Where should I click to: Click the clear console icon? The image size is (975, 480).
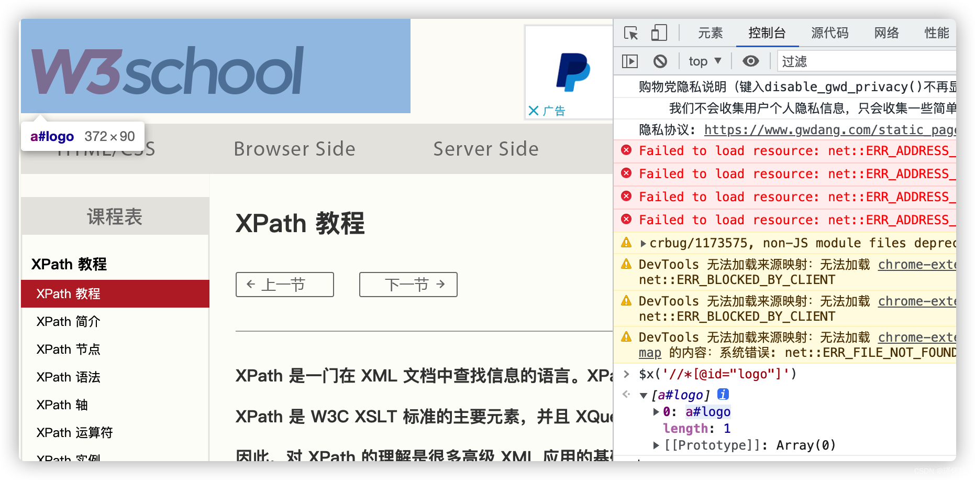(x=661, y=61)
